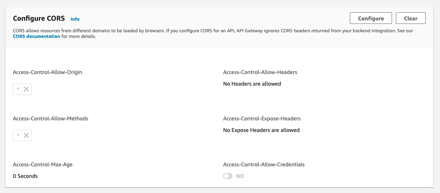This screenshot has height=193, width=440.
Task: Select the * value under Allow-Origin
Action: (x=18, y=89)
